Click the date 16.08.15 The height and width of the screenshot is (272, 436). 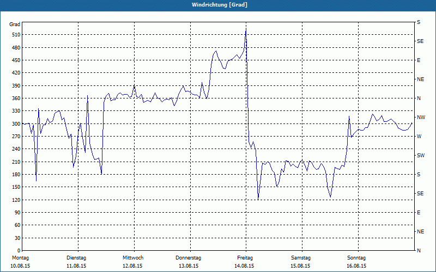356,266
